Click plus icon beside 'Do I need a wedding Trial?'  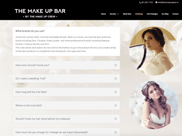tap(115, 79)
